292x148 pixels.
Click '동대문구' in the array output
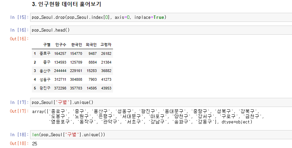pos(175,111)
